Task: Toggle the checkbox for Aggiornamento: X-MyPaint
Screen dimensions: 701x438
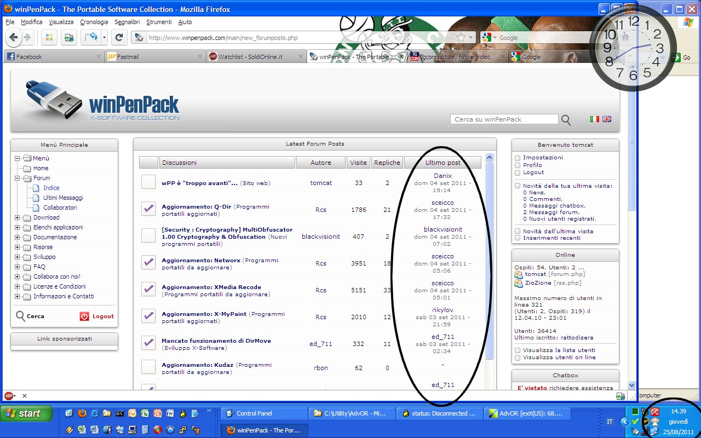Action: pyautogui.click(x=148, y=316)
